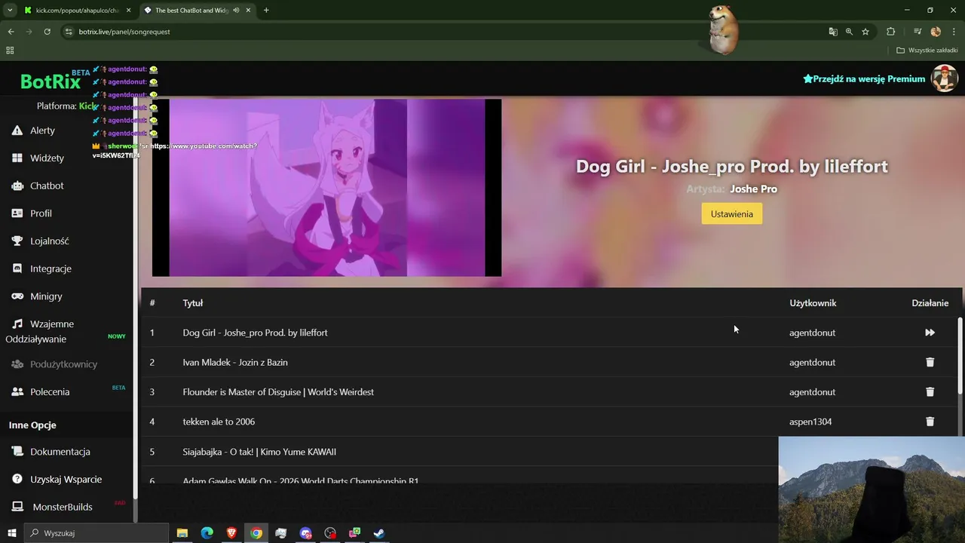Click the Ustawienia button

732,213
